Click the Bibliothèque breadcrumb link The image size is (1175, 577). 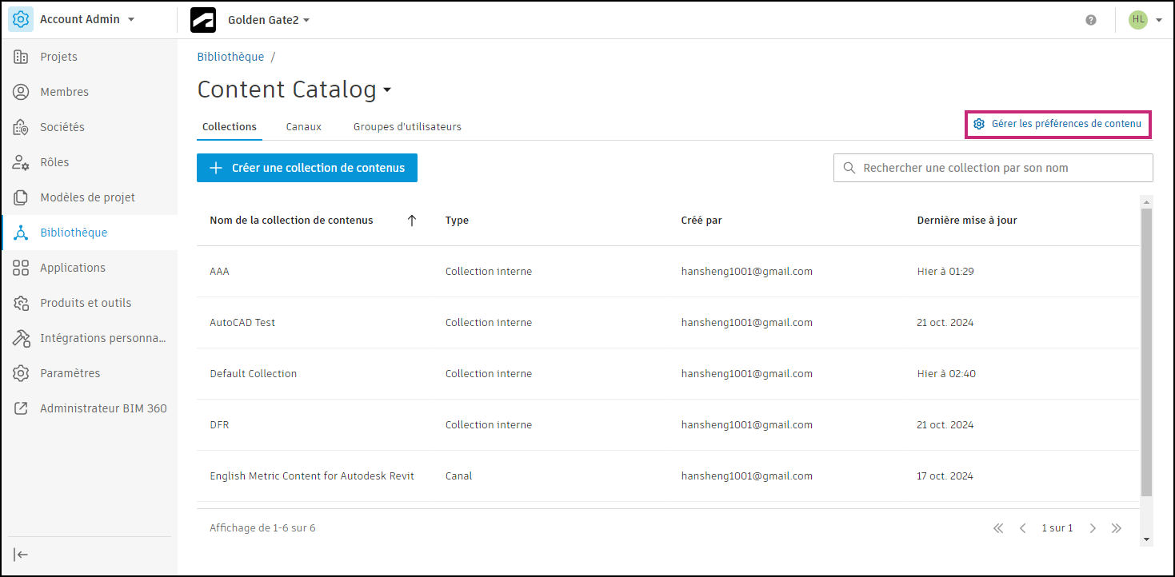click(230, 57)
